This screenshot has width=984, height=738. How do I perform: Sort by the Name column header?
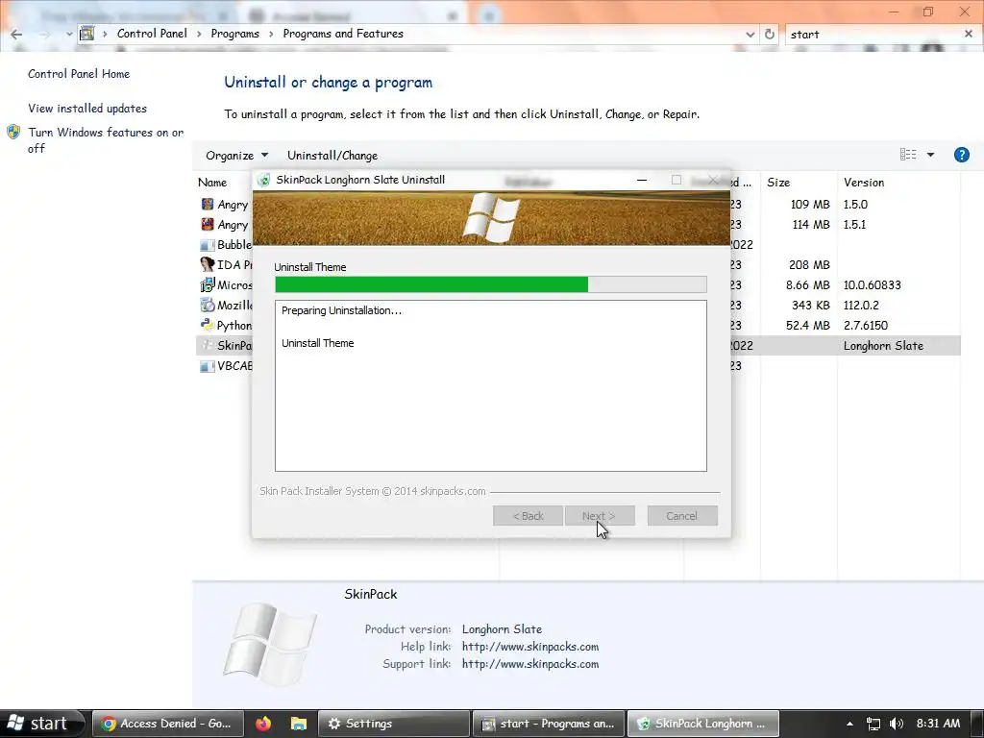(212, 182)
